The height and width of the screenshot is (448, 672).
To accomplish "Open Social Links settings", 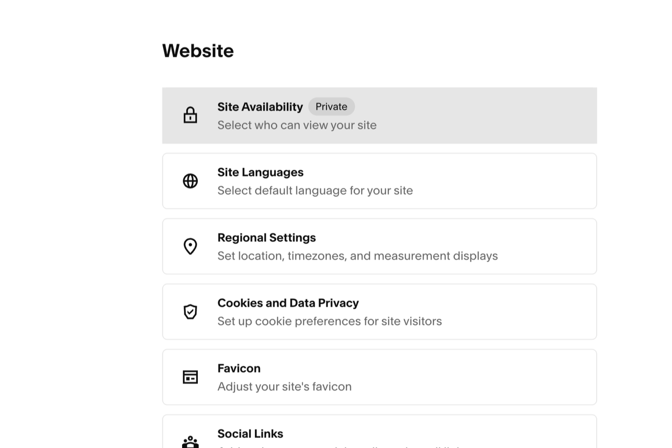I will pyautogui.click(x=379, y=431).
